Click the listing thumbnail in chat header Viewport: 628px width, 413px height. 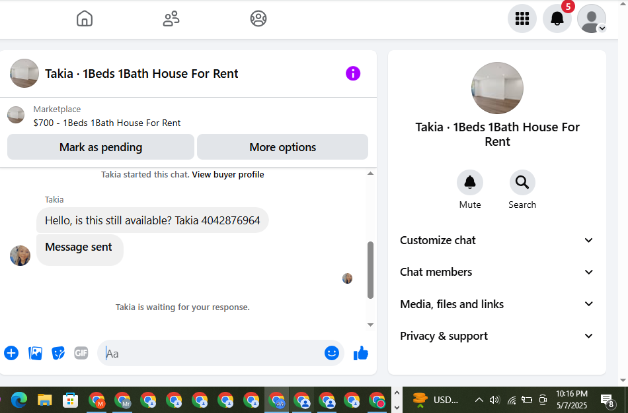[24, 73]
